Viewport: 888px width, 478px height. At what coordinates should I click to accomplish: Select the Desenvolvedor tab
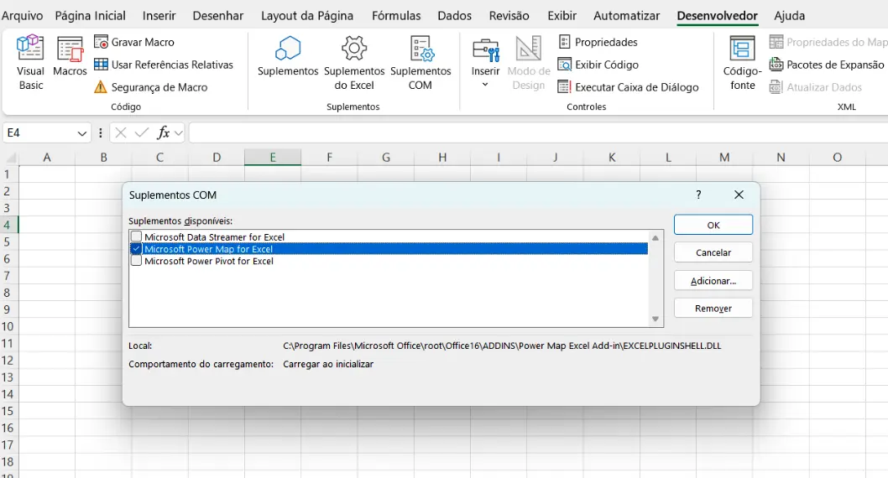coord(717,16)
